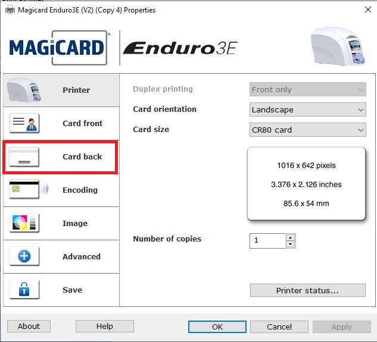This screenshot has height=342, width=377.
Task: Click the window title text
Action: pyautogui.click(x=86, y=10)
